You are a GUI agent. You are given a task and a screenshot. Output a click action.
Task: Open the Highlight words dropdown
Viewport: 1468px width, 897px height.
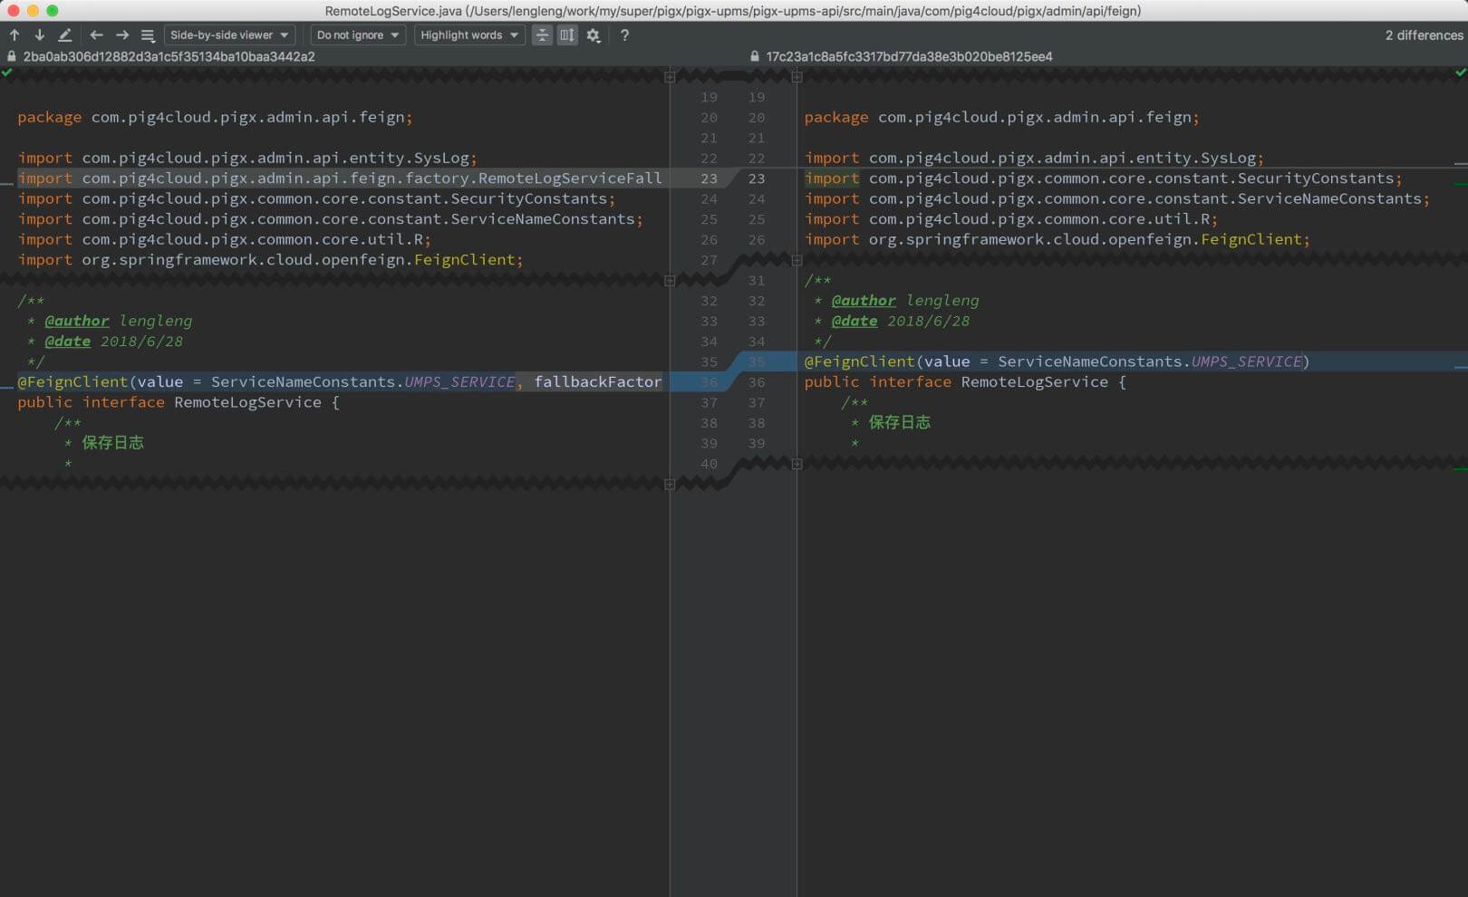[x=469, y=35]
